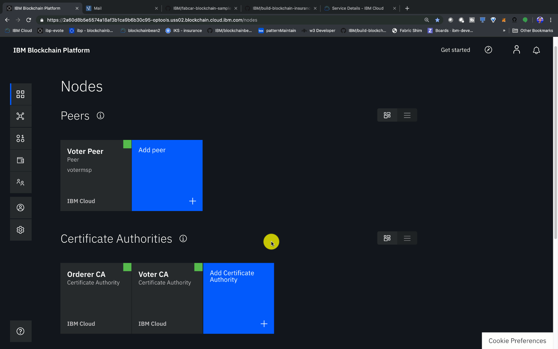Open patternMaintain bookmark

coord(277,30)
